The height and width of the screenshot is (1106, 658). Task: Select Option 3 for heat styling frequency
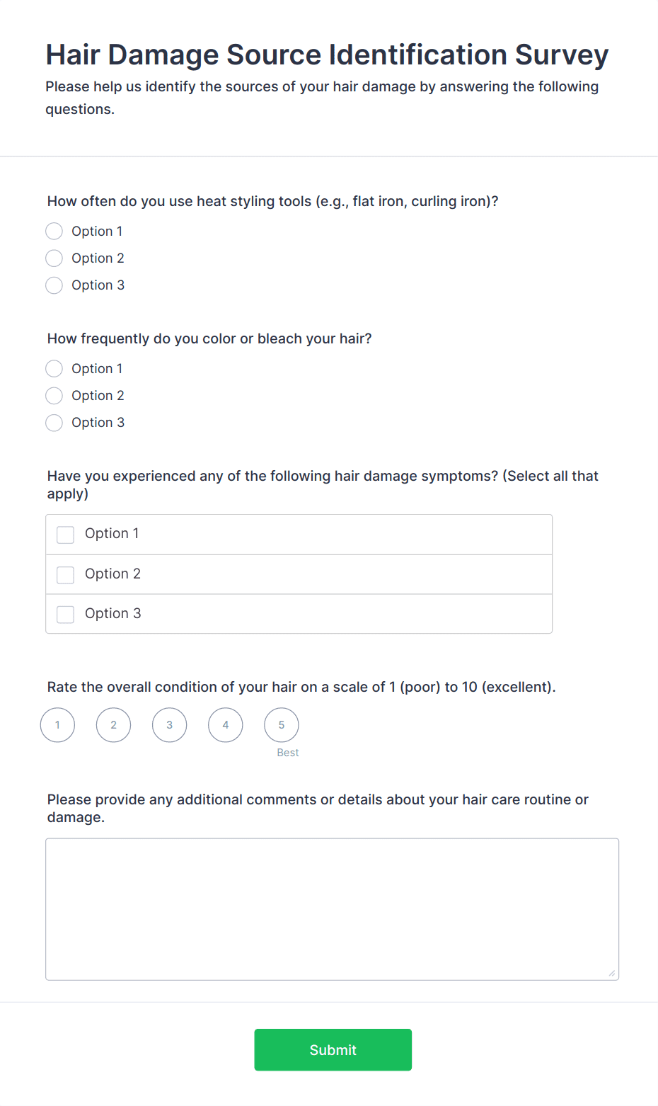pyautogui.click(x=54, y=285)
